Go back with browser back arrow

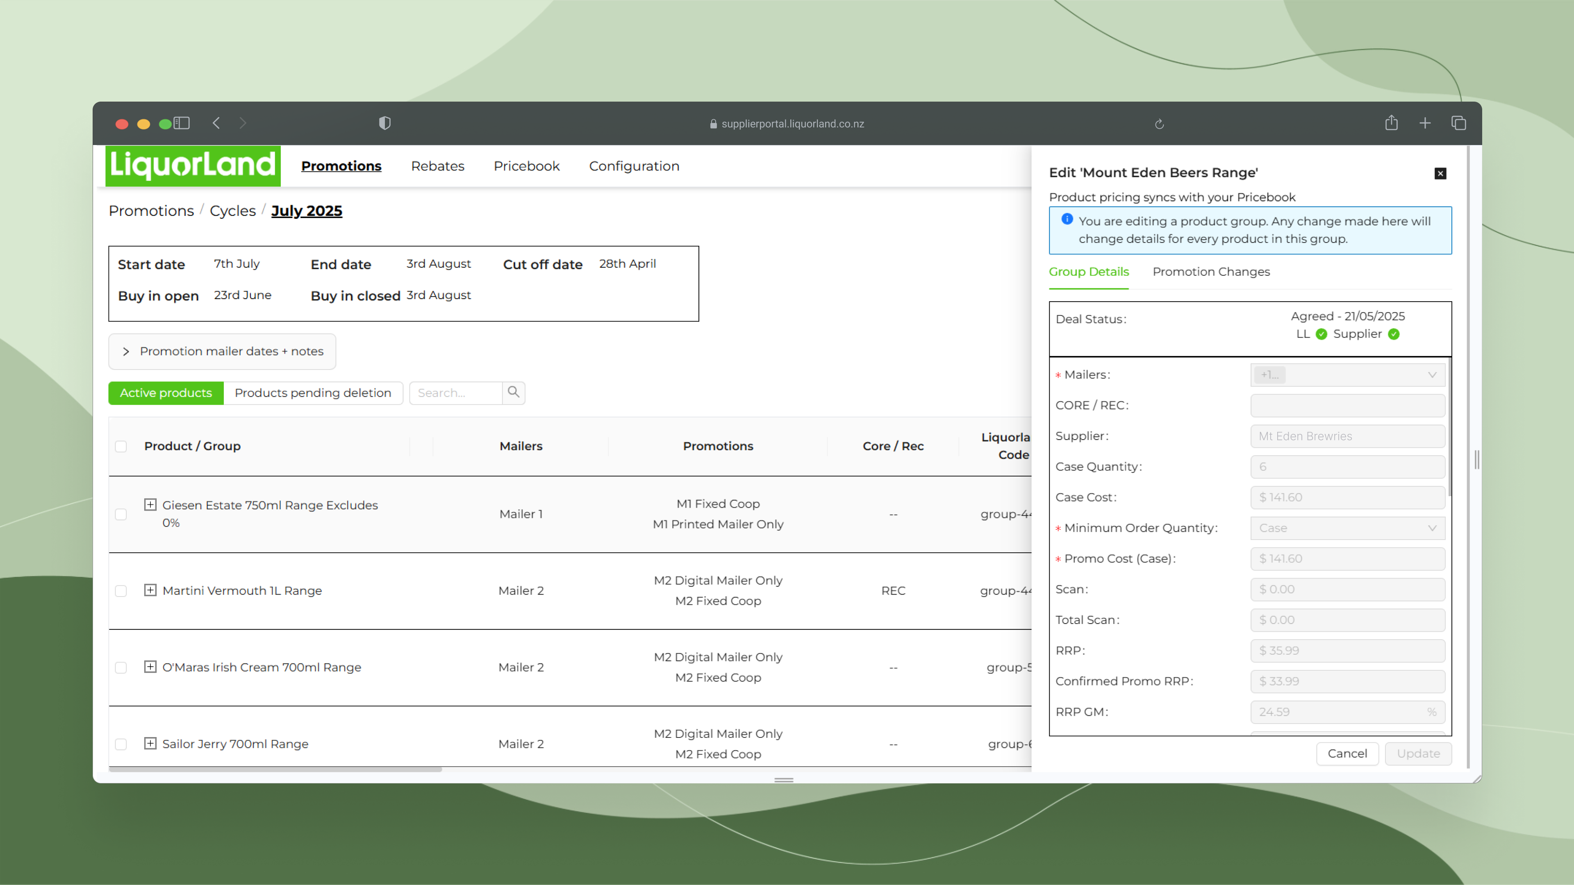[216, 123]
